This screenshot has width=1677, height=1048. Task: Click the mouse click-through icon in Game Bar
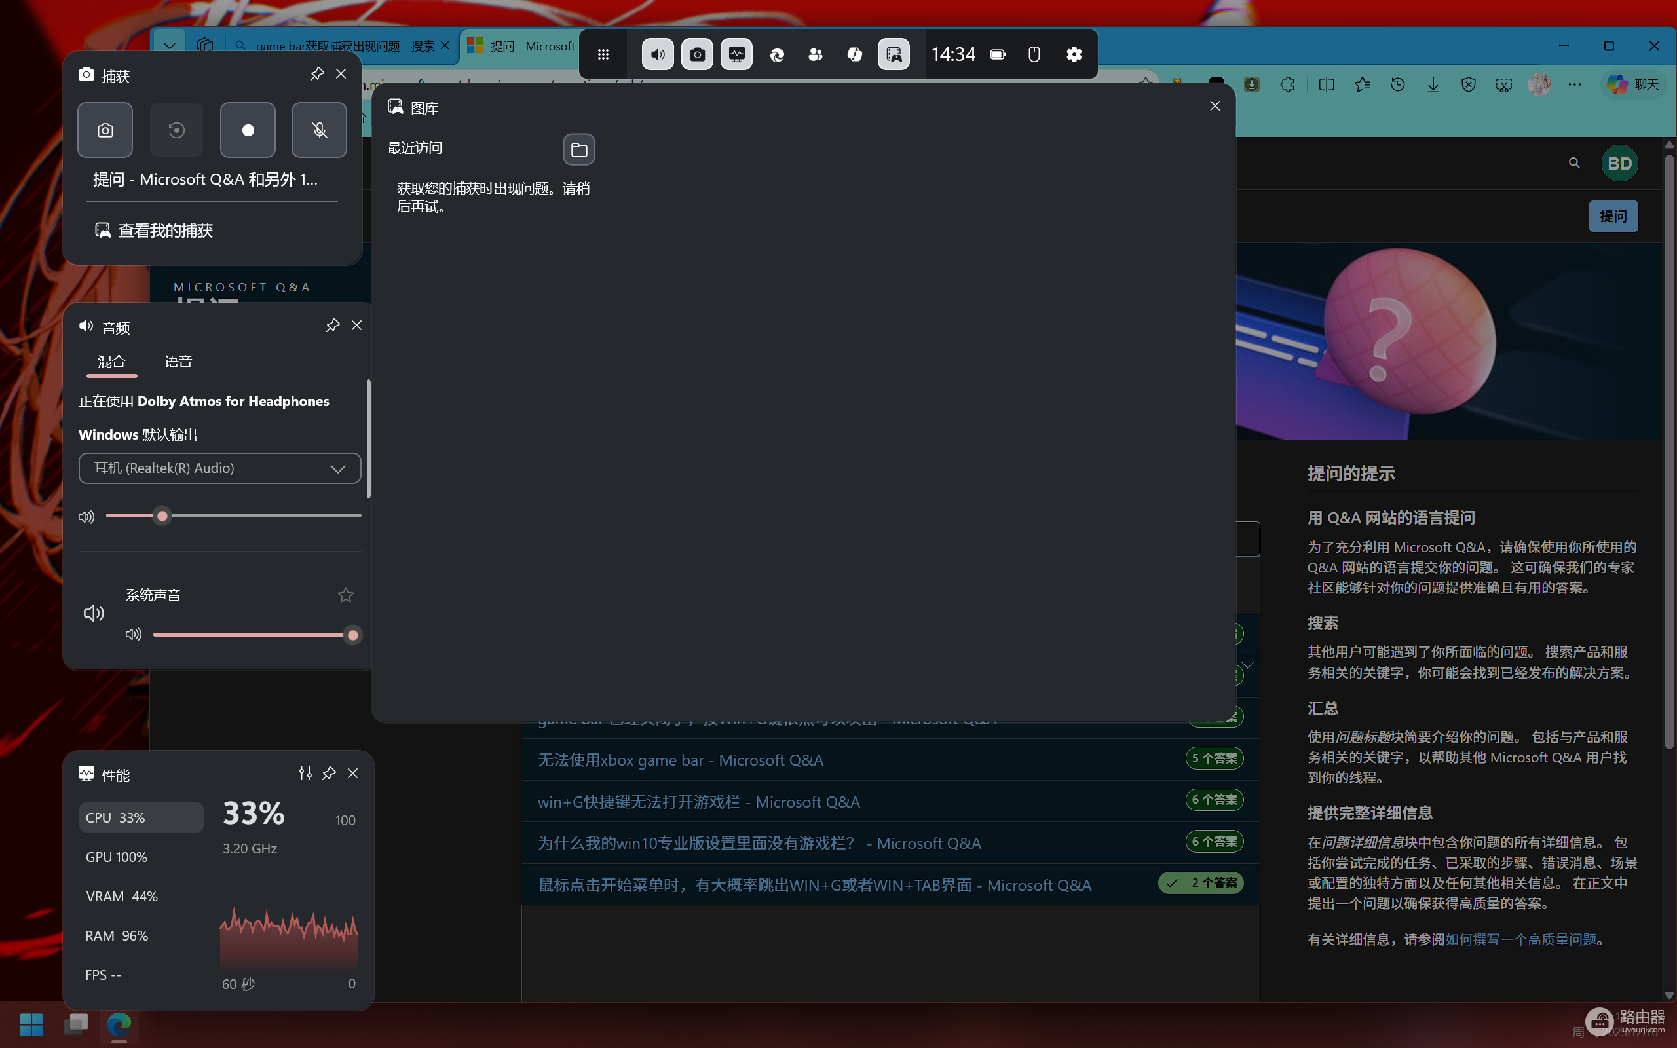point(1034,54)
